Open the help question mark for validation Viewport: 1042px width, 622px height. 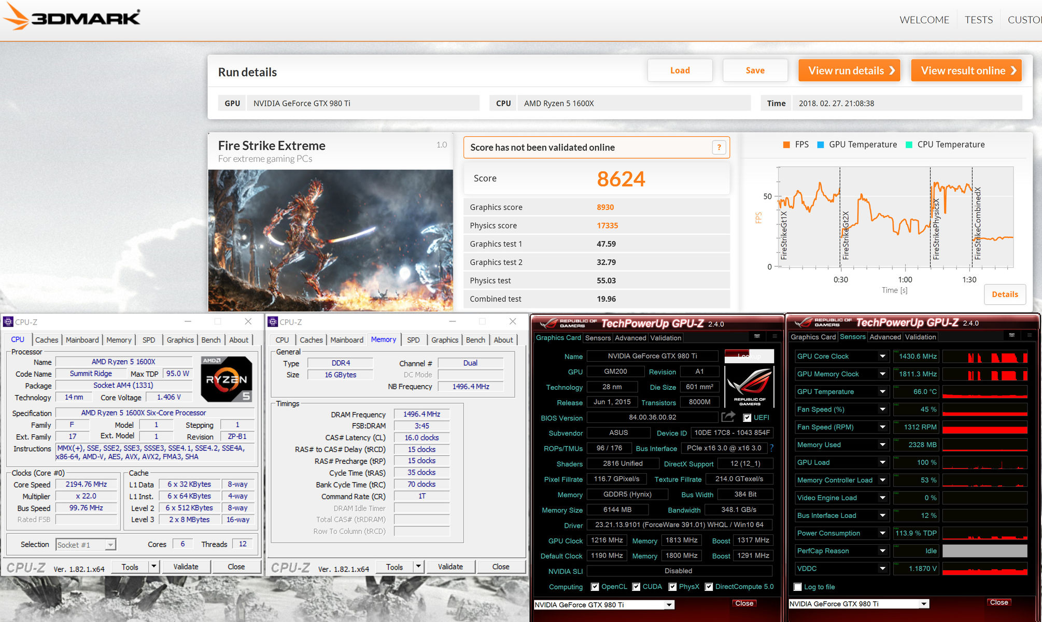[x=719, y=148]
